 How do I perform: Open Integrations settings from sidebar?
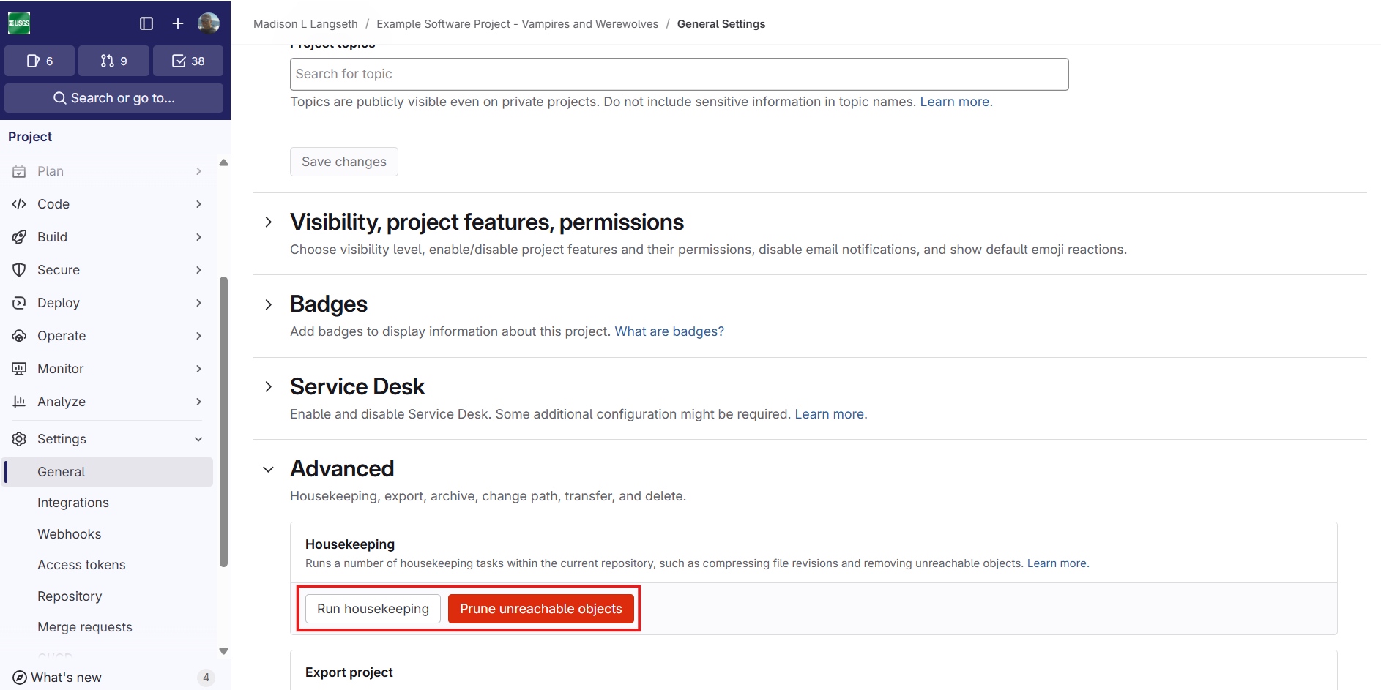coord(73,503)
